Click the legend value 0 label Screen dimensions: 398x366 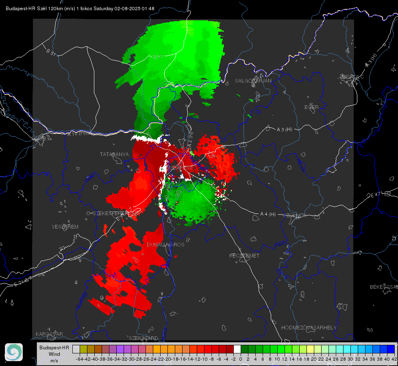[x=241, y=359]
